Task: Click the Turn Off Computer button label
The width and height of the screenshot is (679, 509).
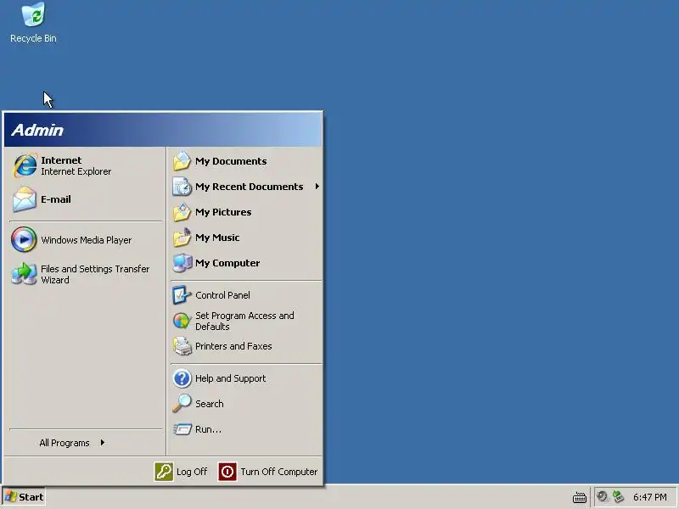Action: coord(279,472)
